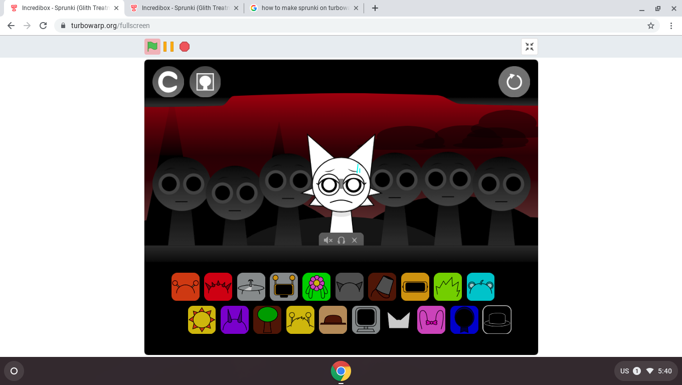Pause the project with orange pause button
This screenshot has height=385, width=682.
coord(168,47)
